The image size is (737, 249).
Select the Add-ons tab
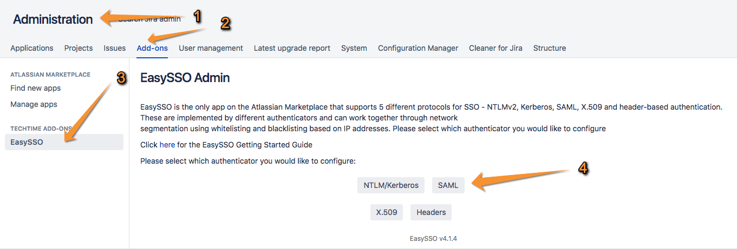(x=152, y=48)
